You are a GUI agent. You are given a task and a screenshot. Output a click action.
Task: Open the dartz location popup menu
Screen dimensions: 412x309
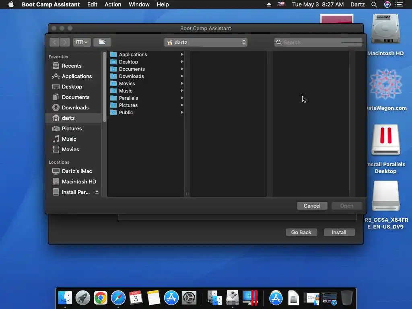tap(206, 42)
